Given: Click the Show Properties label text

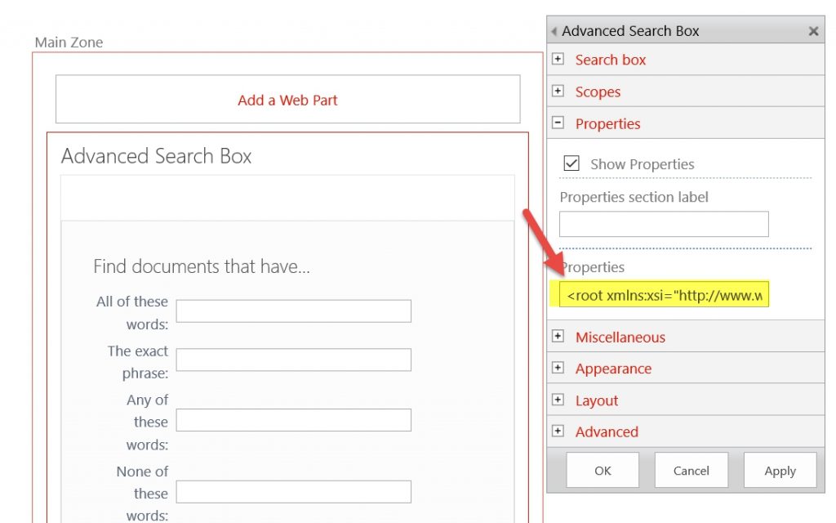Looking at the screenshot, I should 642,164.
